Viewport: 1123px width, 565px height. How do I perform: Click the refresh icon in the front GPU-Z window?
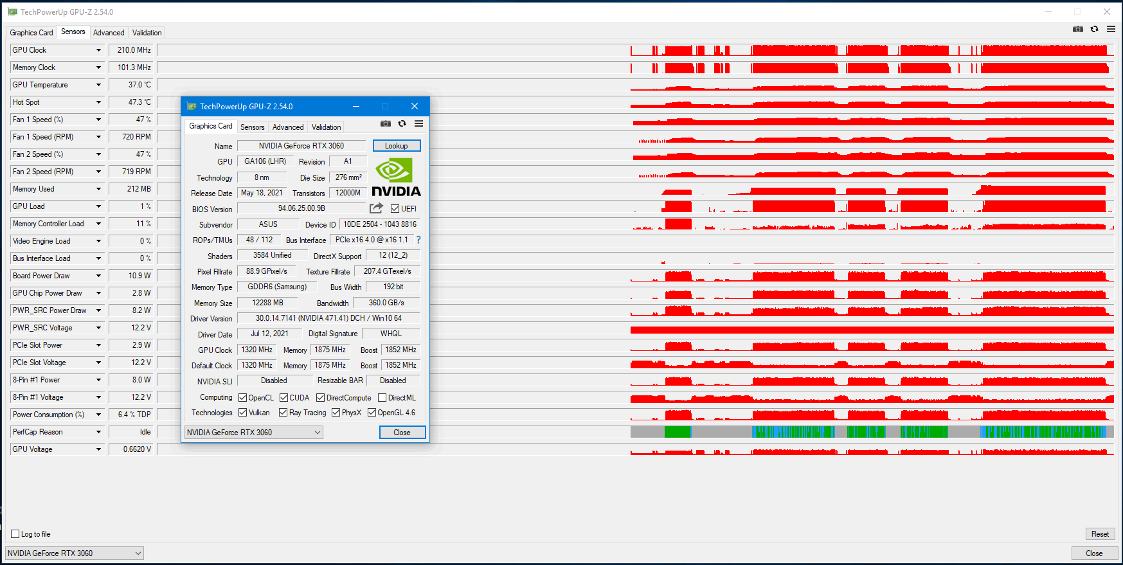[x=402, y=123]
